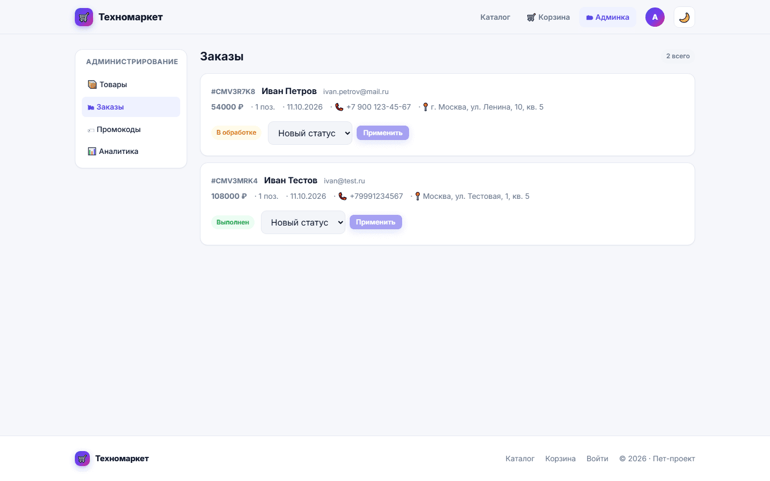Click the Техномаркет cart logo in header
Image resolution: width=770 pixels, height=481 pixels.
(x=84, y=17)
